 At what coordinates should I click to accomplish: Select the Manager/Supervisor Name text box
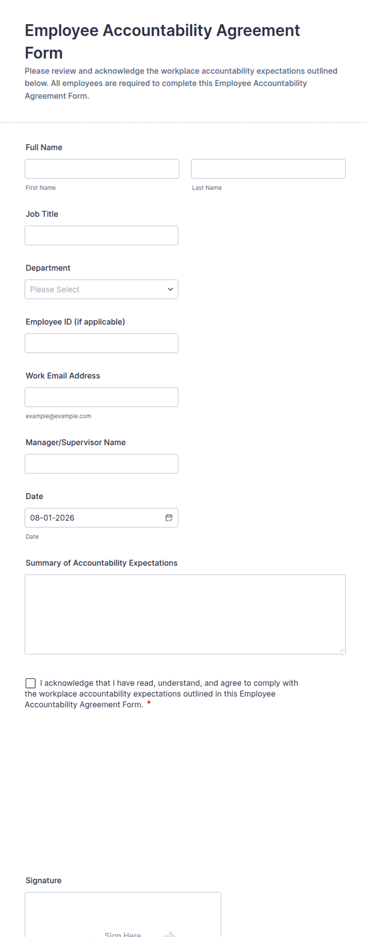(x=101, y=464)
